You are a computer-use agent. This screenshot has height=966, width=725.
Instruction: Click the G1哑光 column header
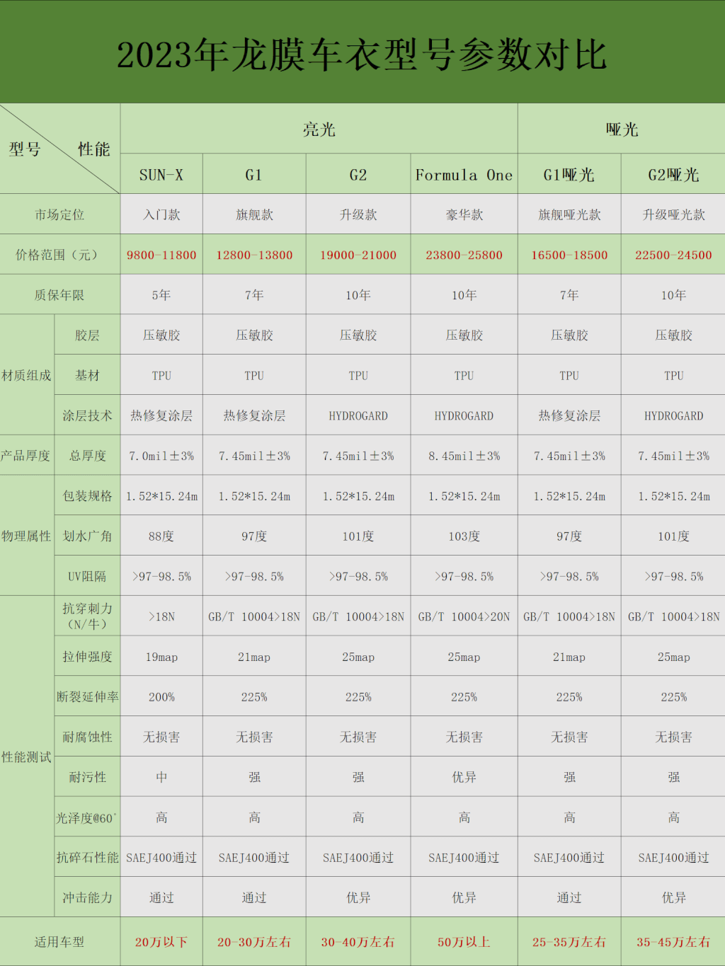[569, 175]
